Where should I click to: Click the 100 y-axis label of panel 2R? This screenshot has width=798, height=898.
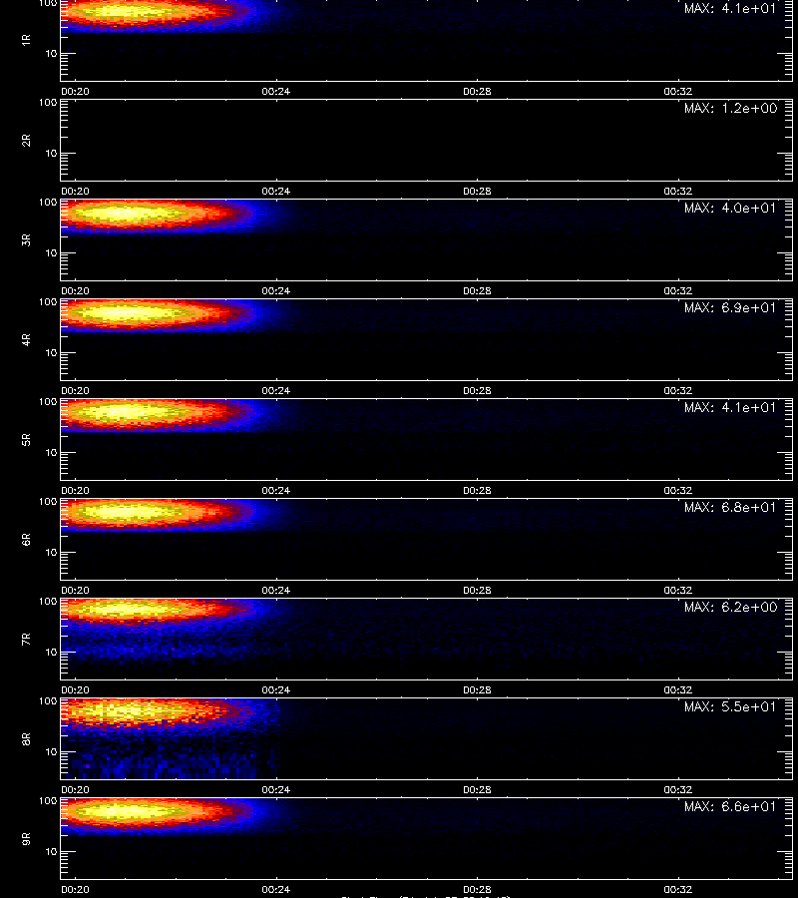click(48, 103)
